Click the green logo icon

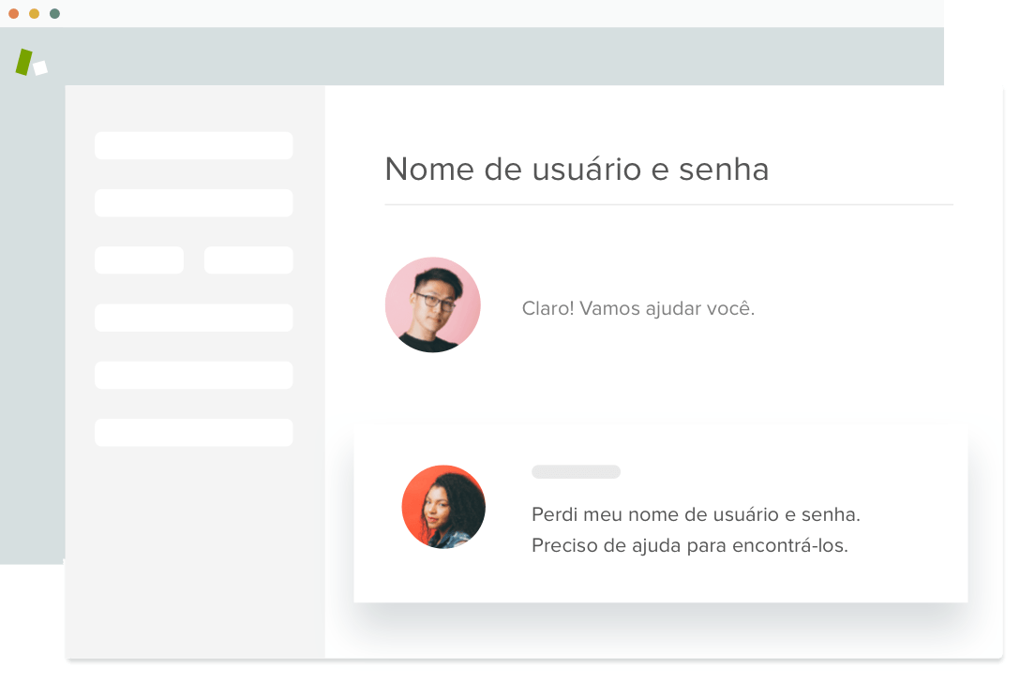pos(24,62)
